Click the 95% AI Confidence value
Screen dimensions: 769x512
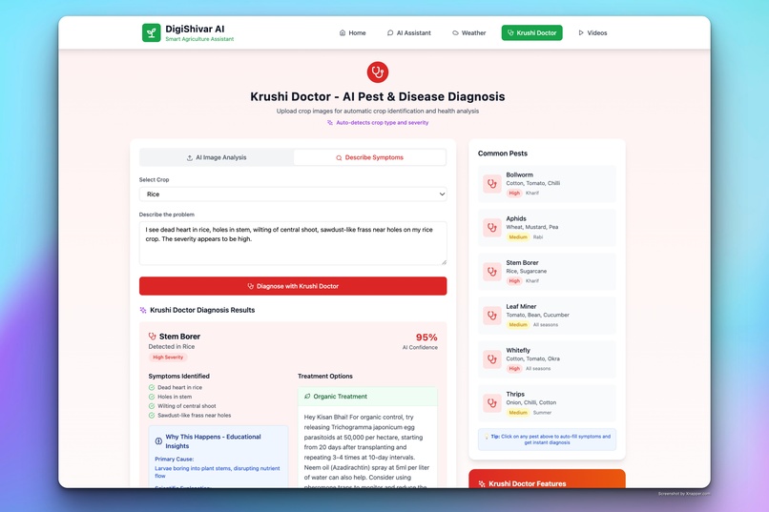[426, 338]
